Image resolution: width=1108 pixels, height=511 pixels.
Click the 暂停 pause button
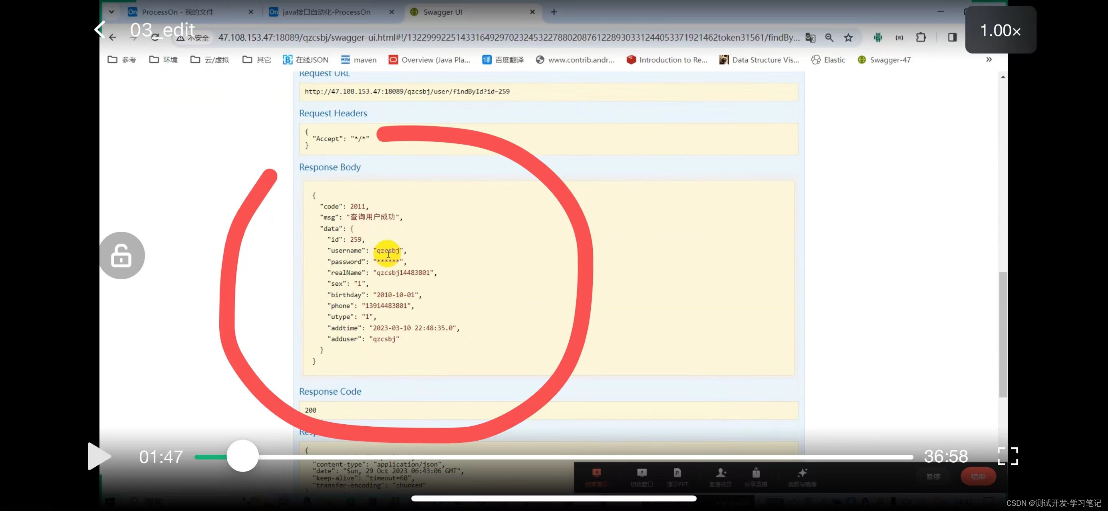[933, 477]
